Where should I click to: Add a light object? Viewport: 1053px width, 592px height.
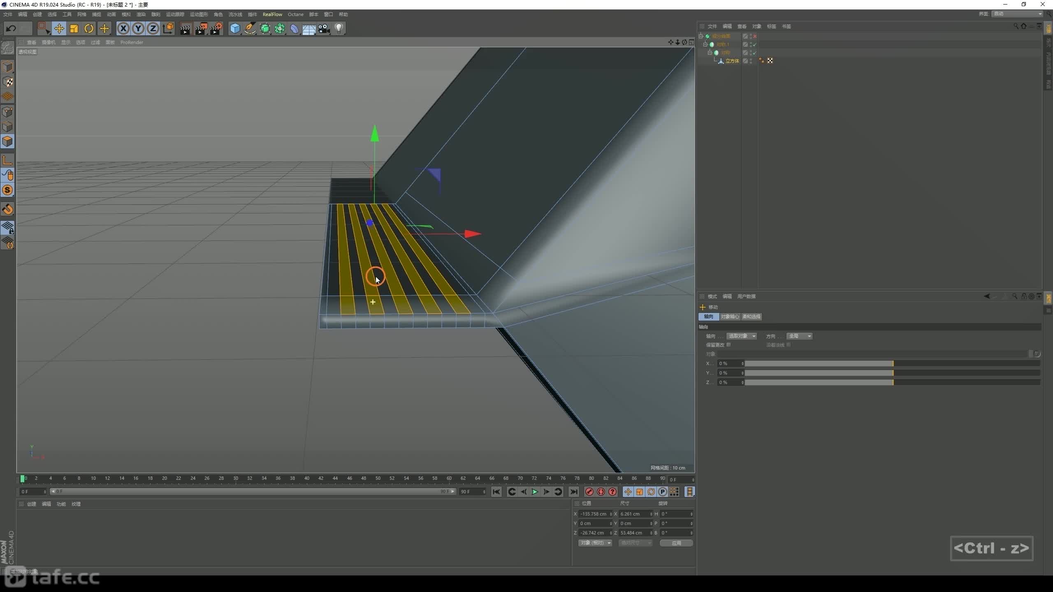[x=339, y=28]
